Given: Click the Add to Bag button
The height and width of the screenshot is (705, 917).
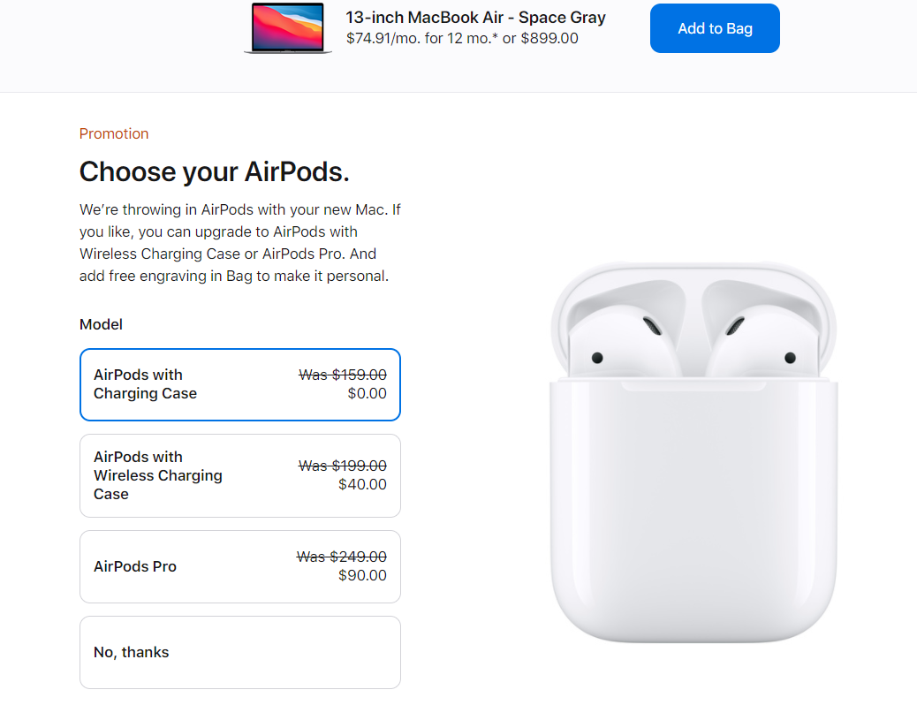Looking at the screenshot, I should [x=714, y=27].
